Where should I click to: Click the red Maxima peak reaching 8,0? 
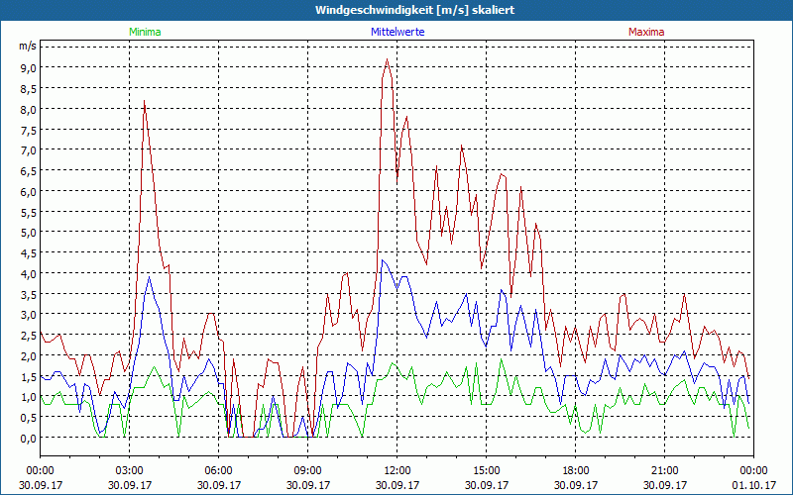pyautogui.click(x=144, y=101)
